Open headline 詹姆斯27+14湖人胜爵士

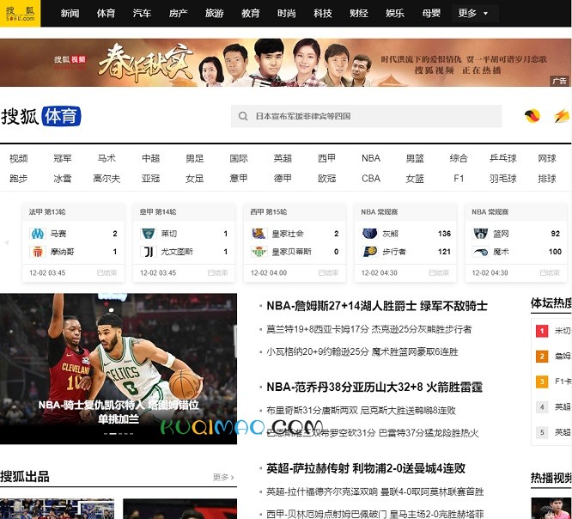pyautogui.click(x=377, y=306)
